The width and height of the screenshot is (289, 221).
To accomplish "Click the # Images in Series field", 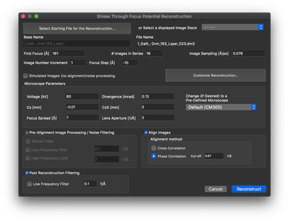I will (154, 53).
